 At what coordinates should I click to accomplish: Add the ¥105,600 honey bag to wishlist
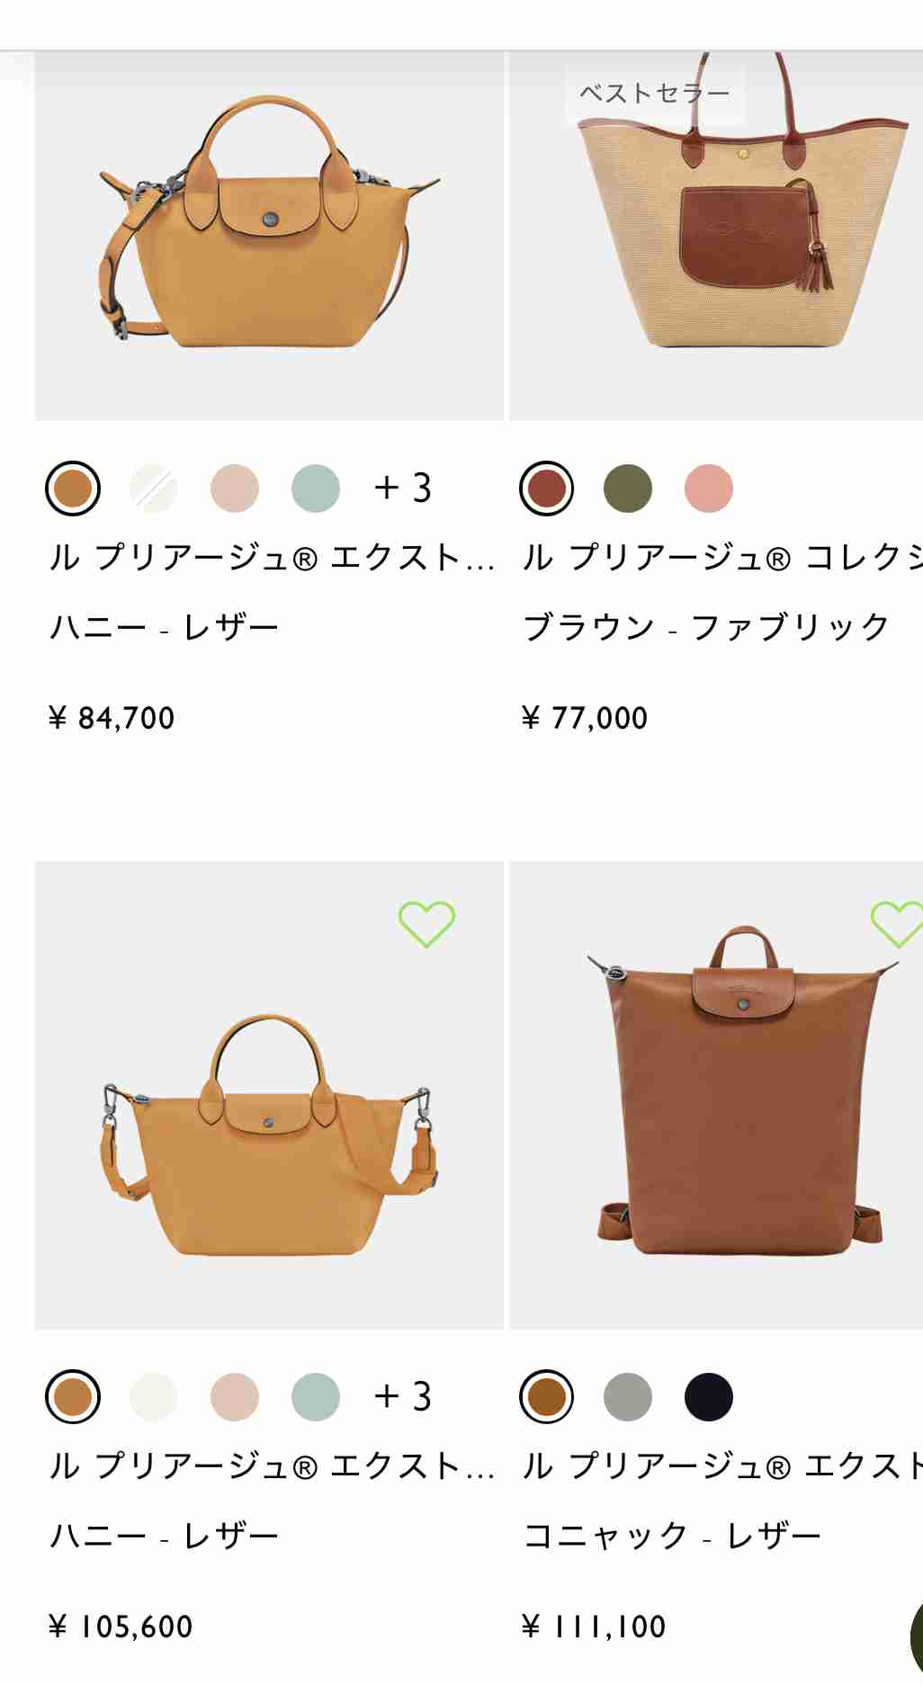coord(426,924)
